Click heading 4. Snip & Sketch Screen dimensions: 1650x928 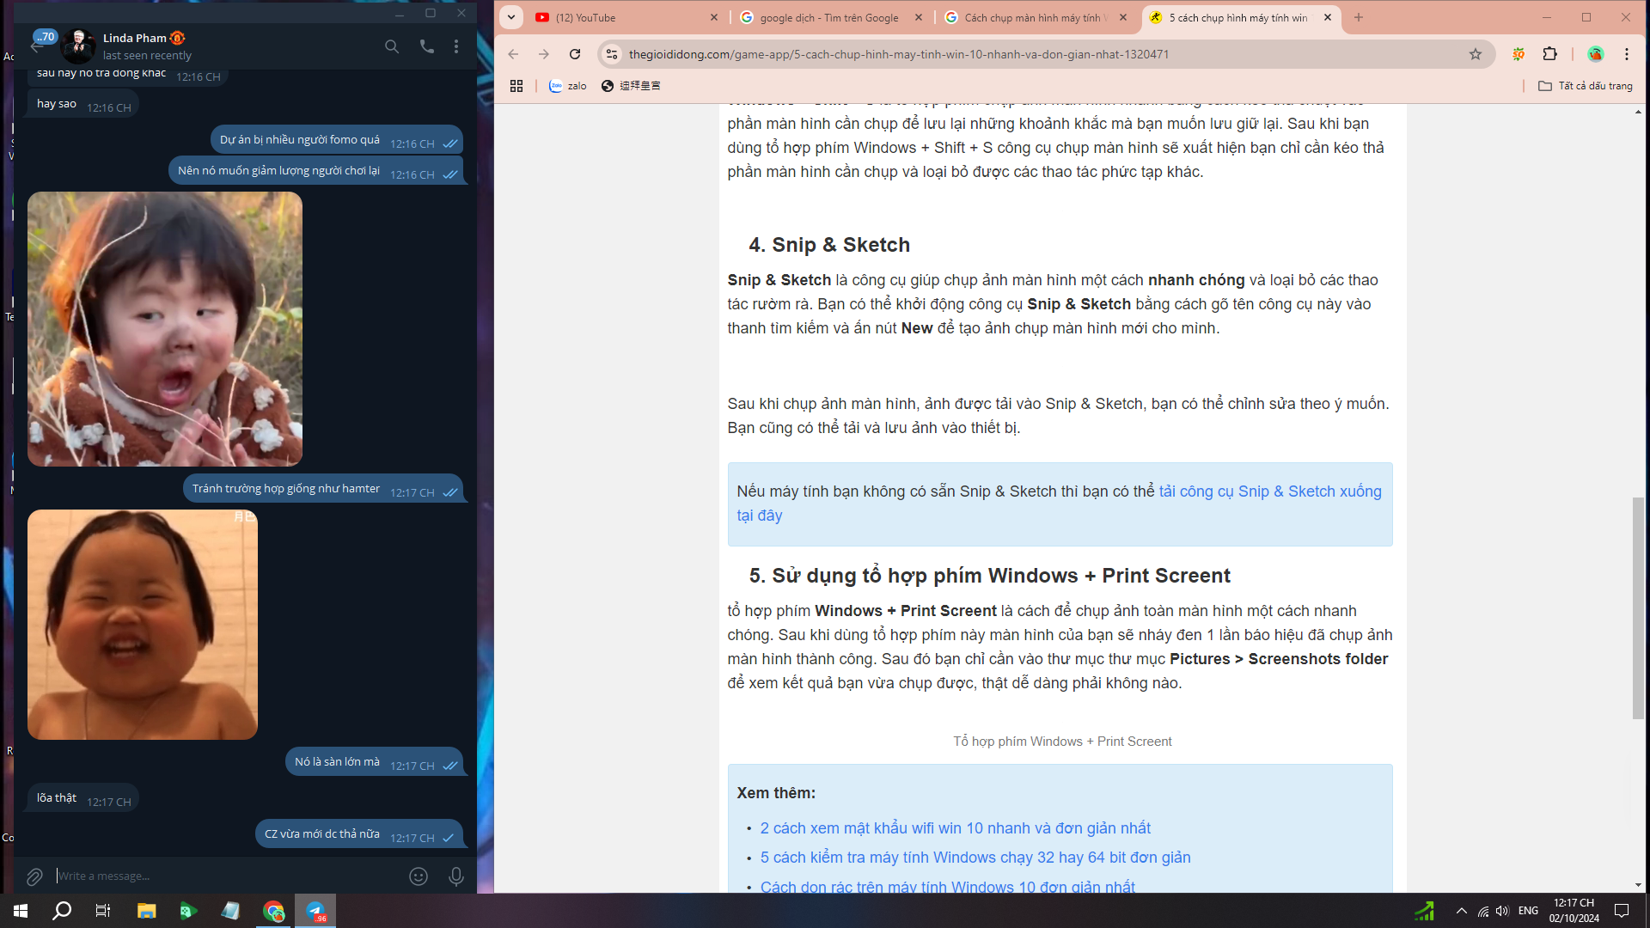pyautogui.click(x=829, y=245)
